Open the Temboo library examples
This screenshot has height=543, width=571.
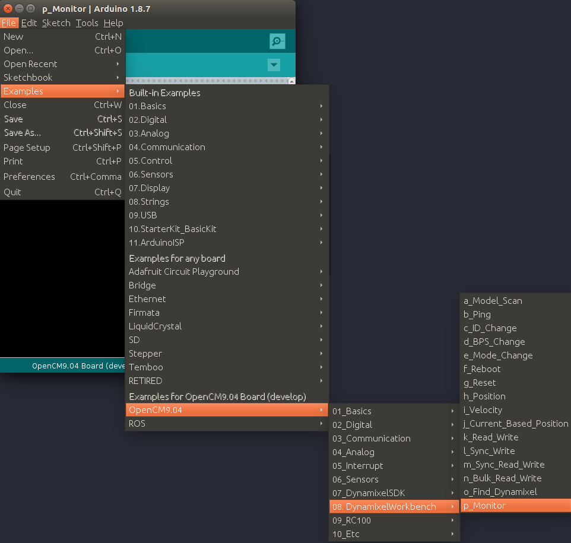point(227,367)
